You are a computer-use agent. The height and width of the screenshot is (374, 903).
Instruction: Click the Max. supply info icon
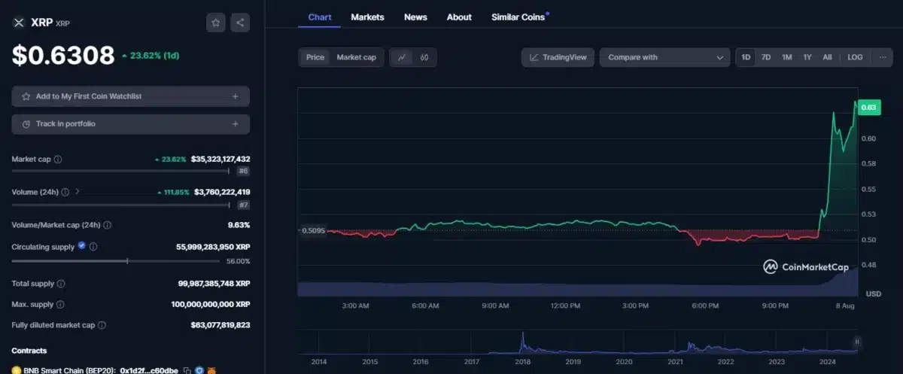60,304
